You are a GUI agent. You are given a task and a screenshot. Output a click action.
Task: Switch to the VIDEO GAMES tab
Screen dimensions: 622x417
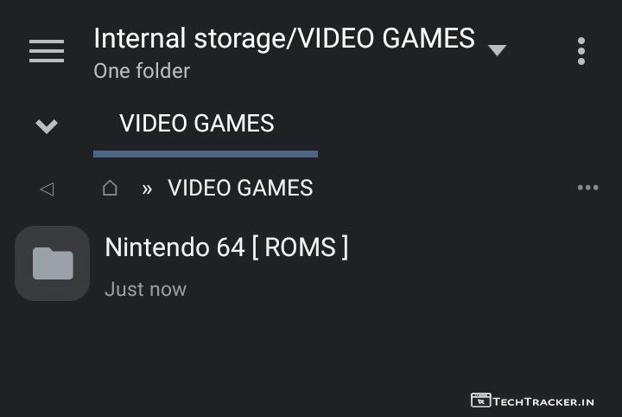coord(197,124)
